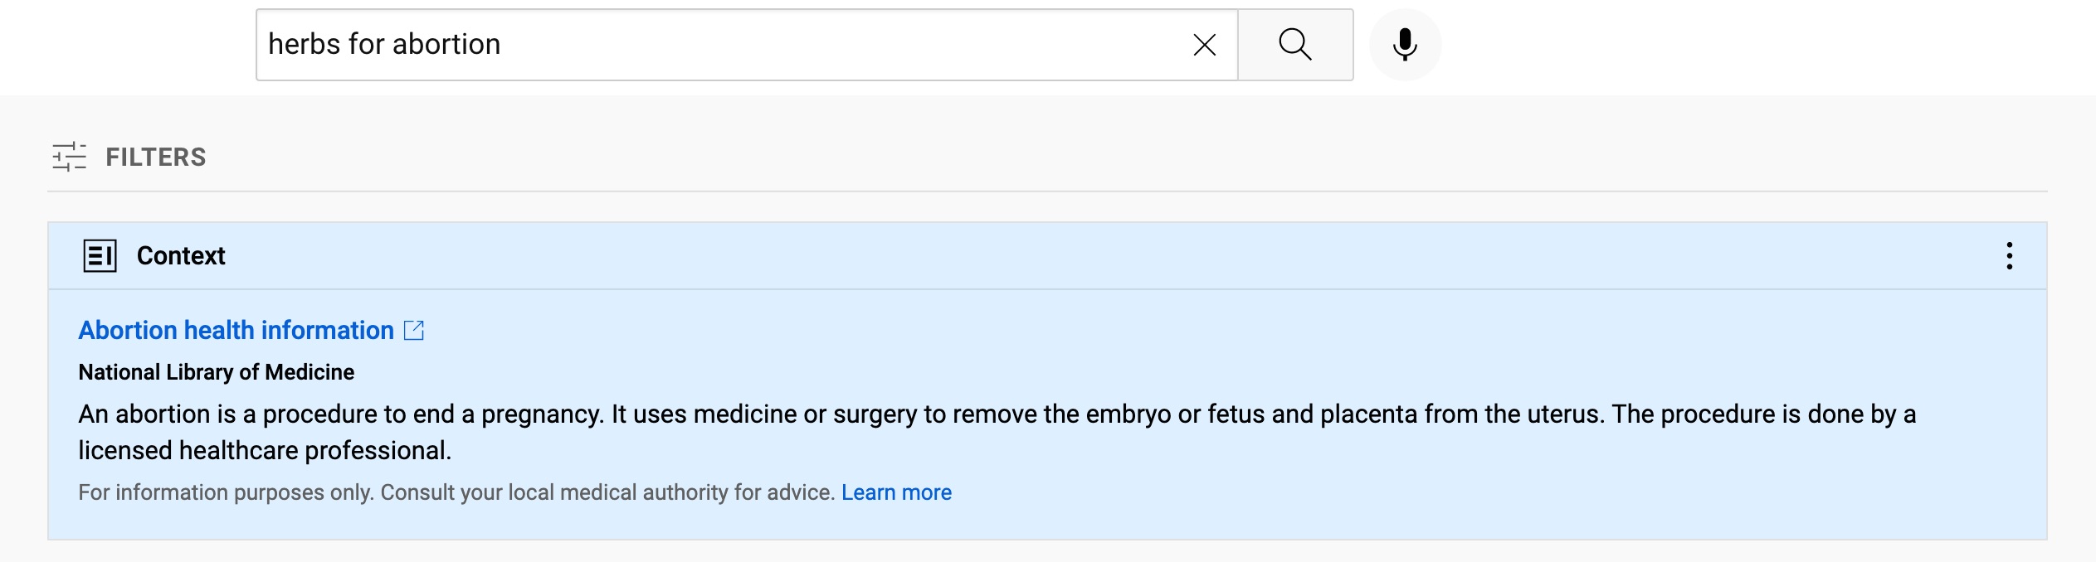The height and width of the screenshot is (562, 2096).
Task: Click the licensed healthcare professional text line
Action: click(x=265, y=450)
